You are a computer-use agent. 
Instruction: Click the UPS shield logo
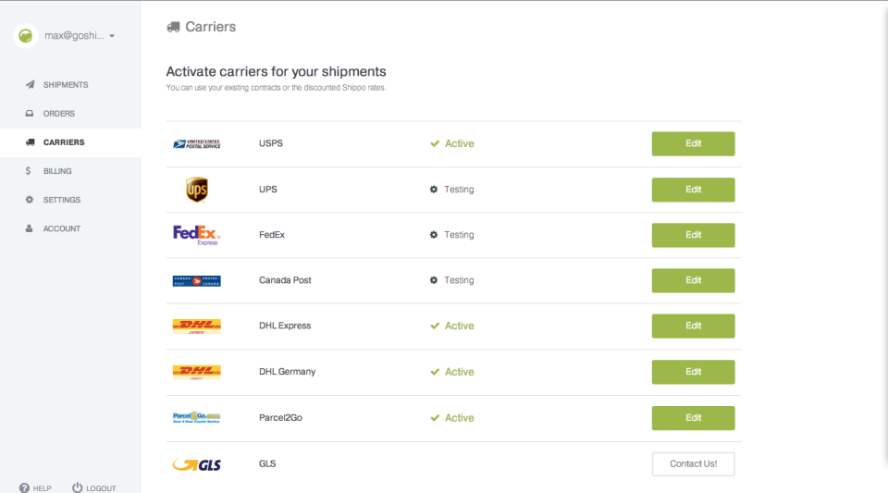pyautogui.click(x=196, y=190)
